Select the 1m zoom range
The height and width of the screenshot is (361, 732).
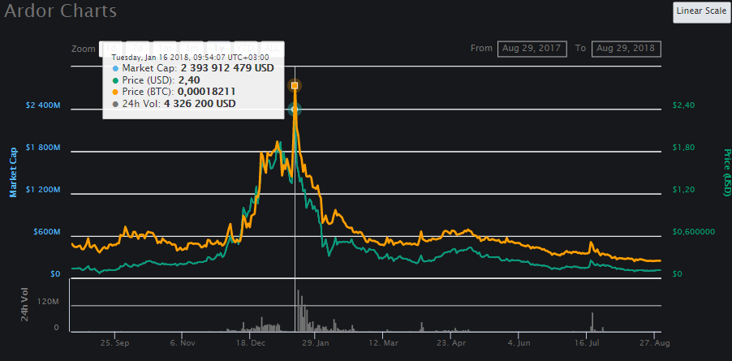click(164, 48)
